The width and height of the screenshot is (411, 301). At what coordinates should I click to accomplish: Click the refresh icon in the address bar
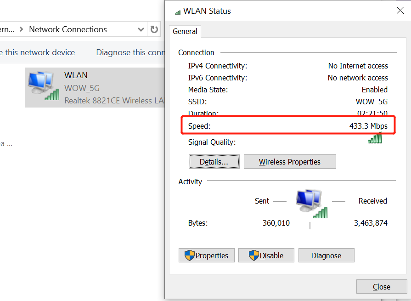(x=154, y=30)
